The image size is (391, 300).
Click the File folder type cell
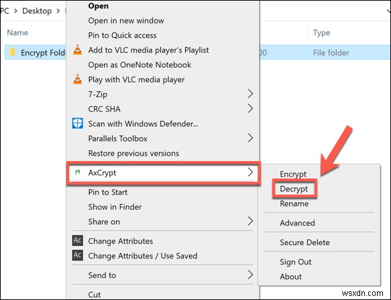331,52
